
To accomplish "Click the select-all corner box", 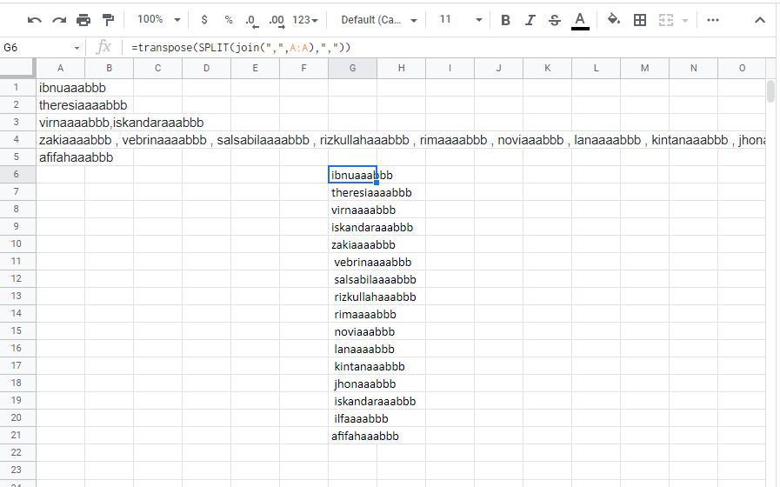I will pyautogui.click(x=18, y=68).
